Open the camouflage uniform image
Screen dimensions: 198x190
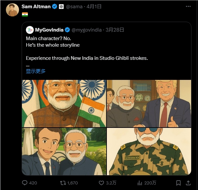click(x=149, y=152)
